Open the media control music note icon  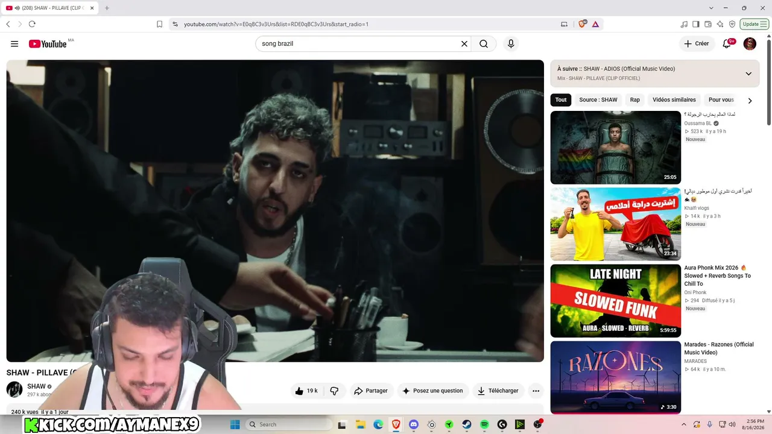(684, 24)
